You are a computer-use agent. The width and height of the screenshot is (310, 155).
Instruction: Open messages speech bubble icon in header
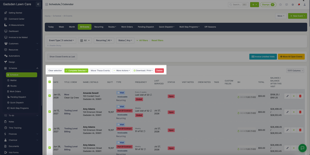click(286, 5)
